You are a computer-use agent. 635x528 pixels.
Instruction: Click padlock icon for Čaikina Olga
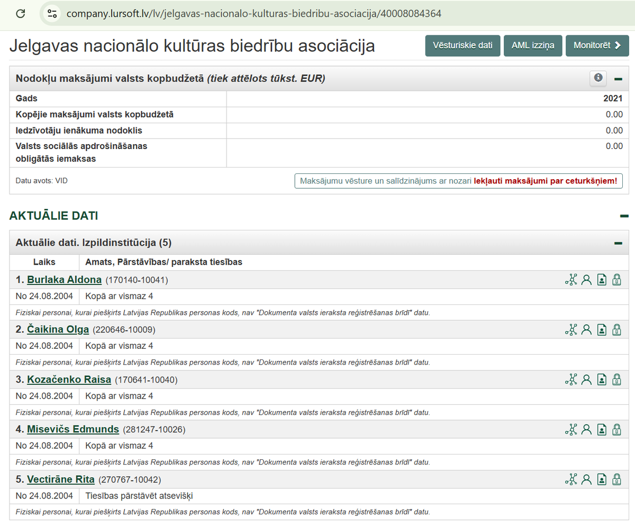(x=616, y=330)
